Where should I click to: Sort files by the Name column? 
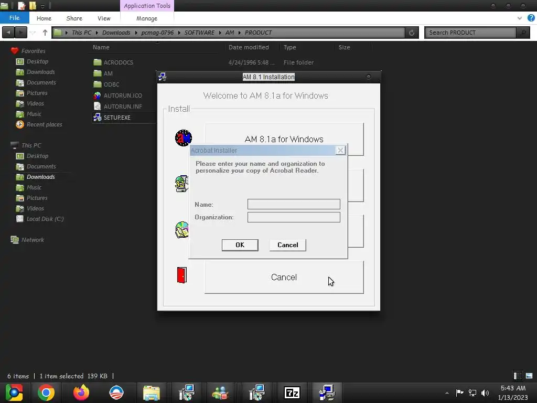pos(101,47)
